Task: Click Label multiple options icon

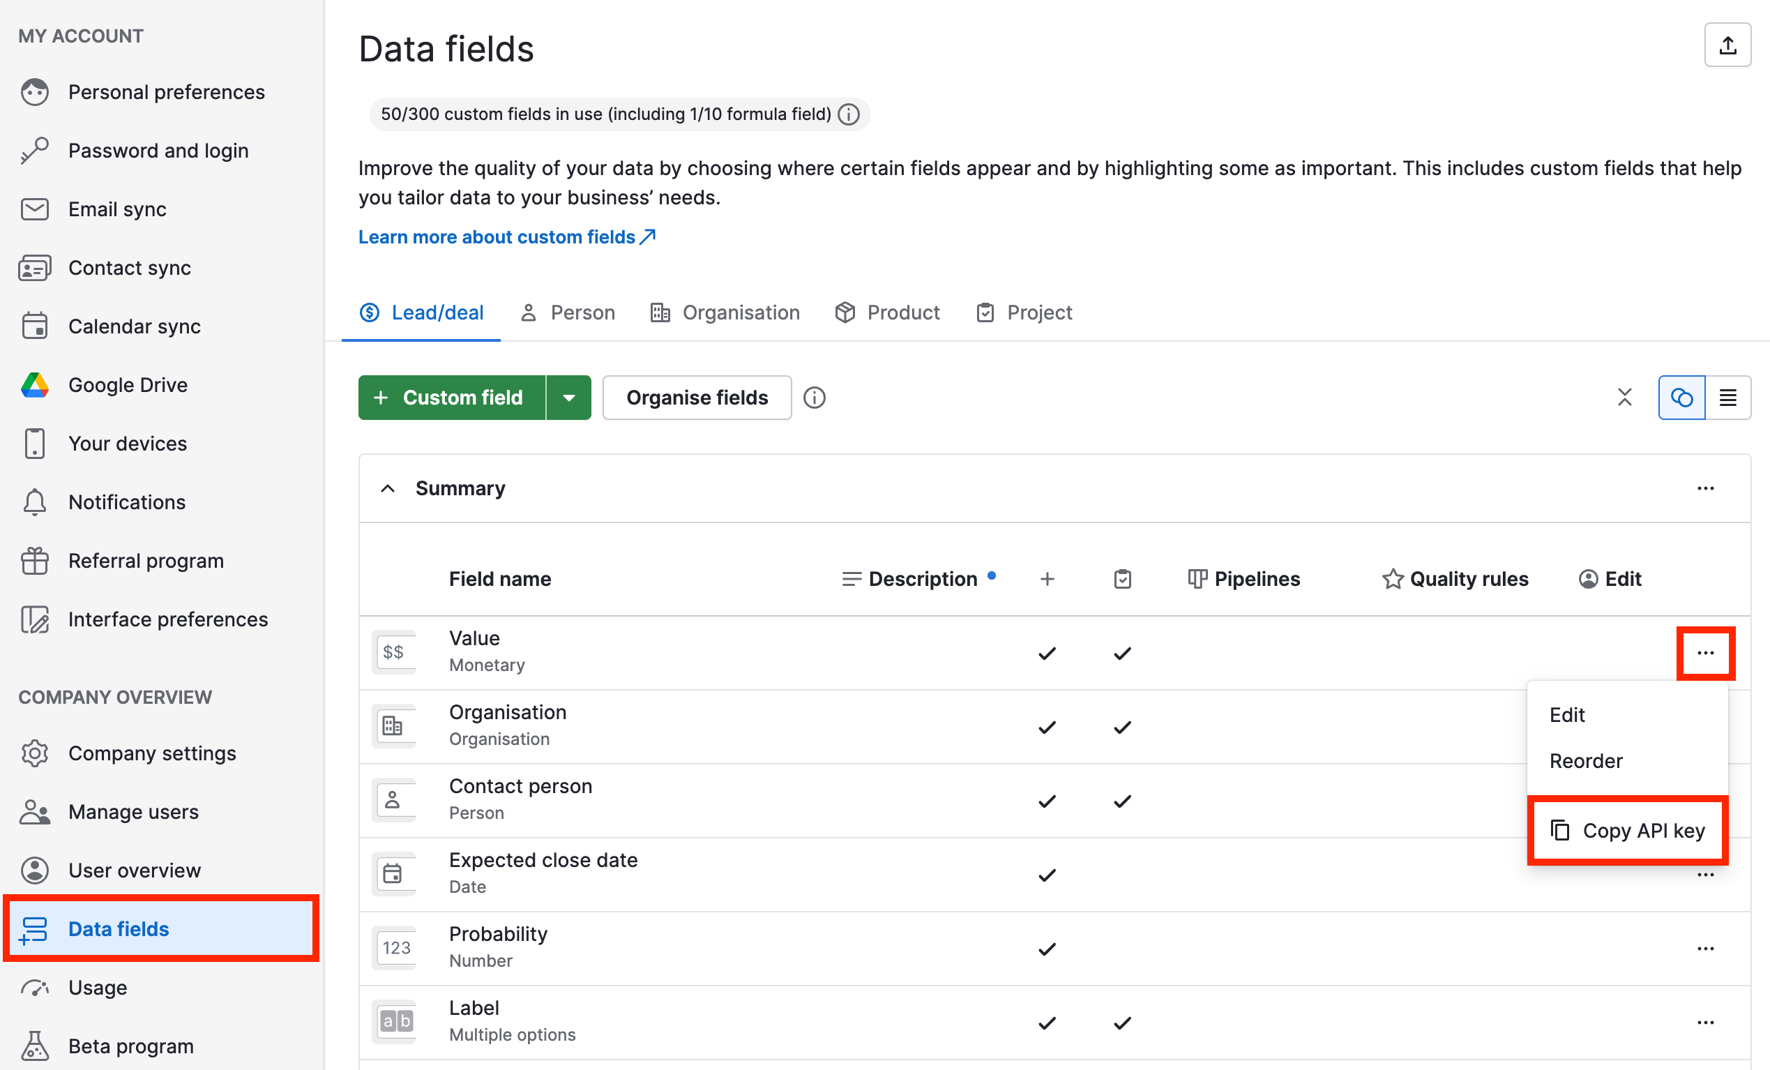Action: click(393, 1022)
